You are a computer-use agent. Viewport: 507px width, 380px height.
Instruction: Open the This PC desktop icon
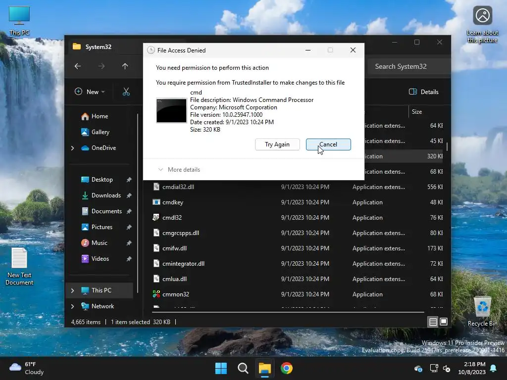click(19, 21)
